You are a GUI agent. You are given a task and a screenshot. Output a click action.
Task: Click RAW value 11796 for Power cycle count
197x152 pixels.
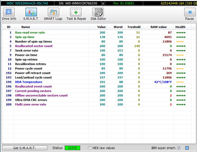click(x=167, y=68)
